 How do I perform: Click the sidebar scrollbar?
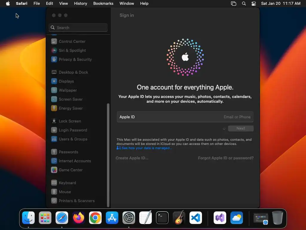coord(108,155)
